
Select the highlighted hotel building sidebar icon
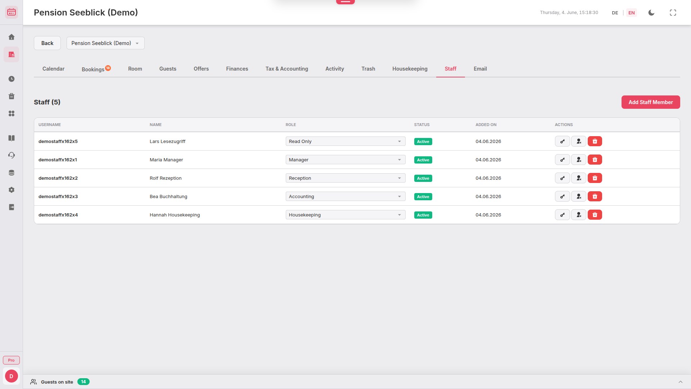click(x=12, y=55)
